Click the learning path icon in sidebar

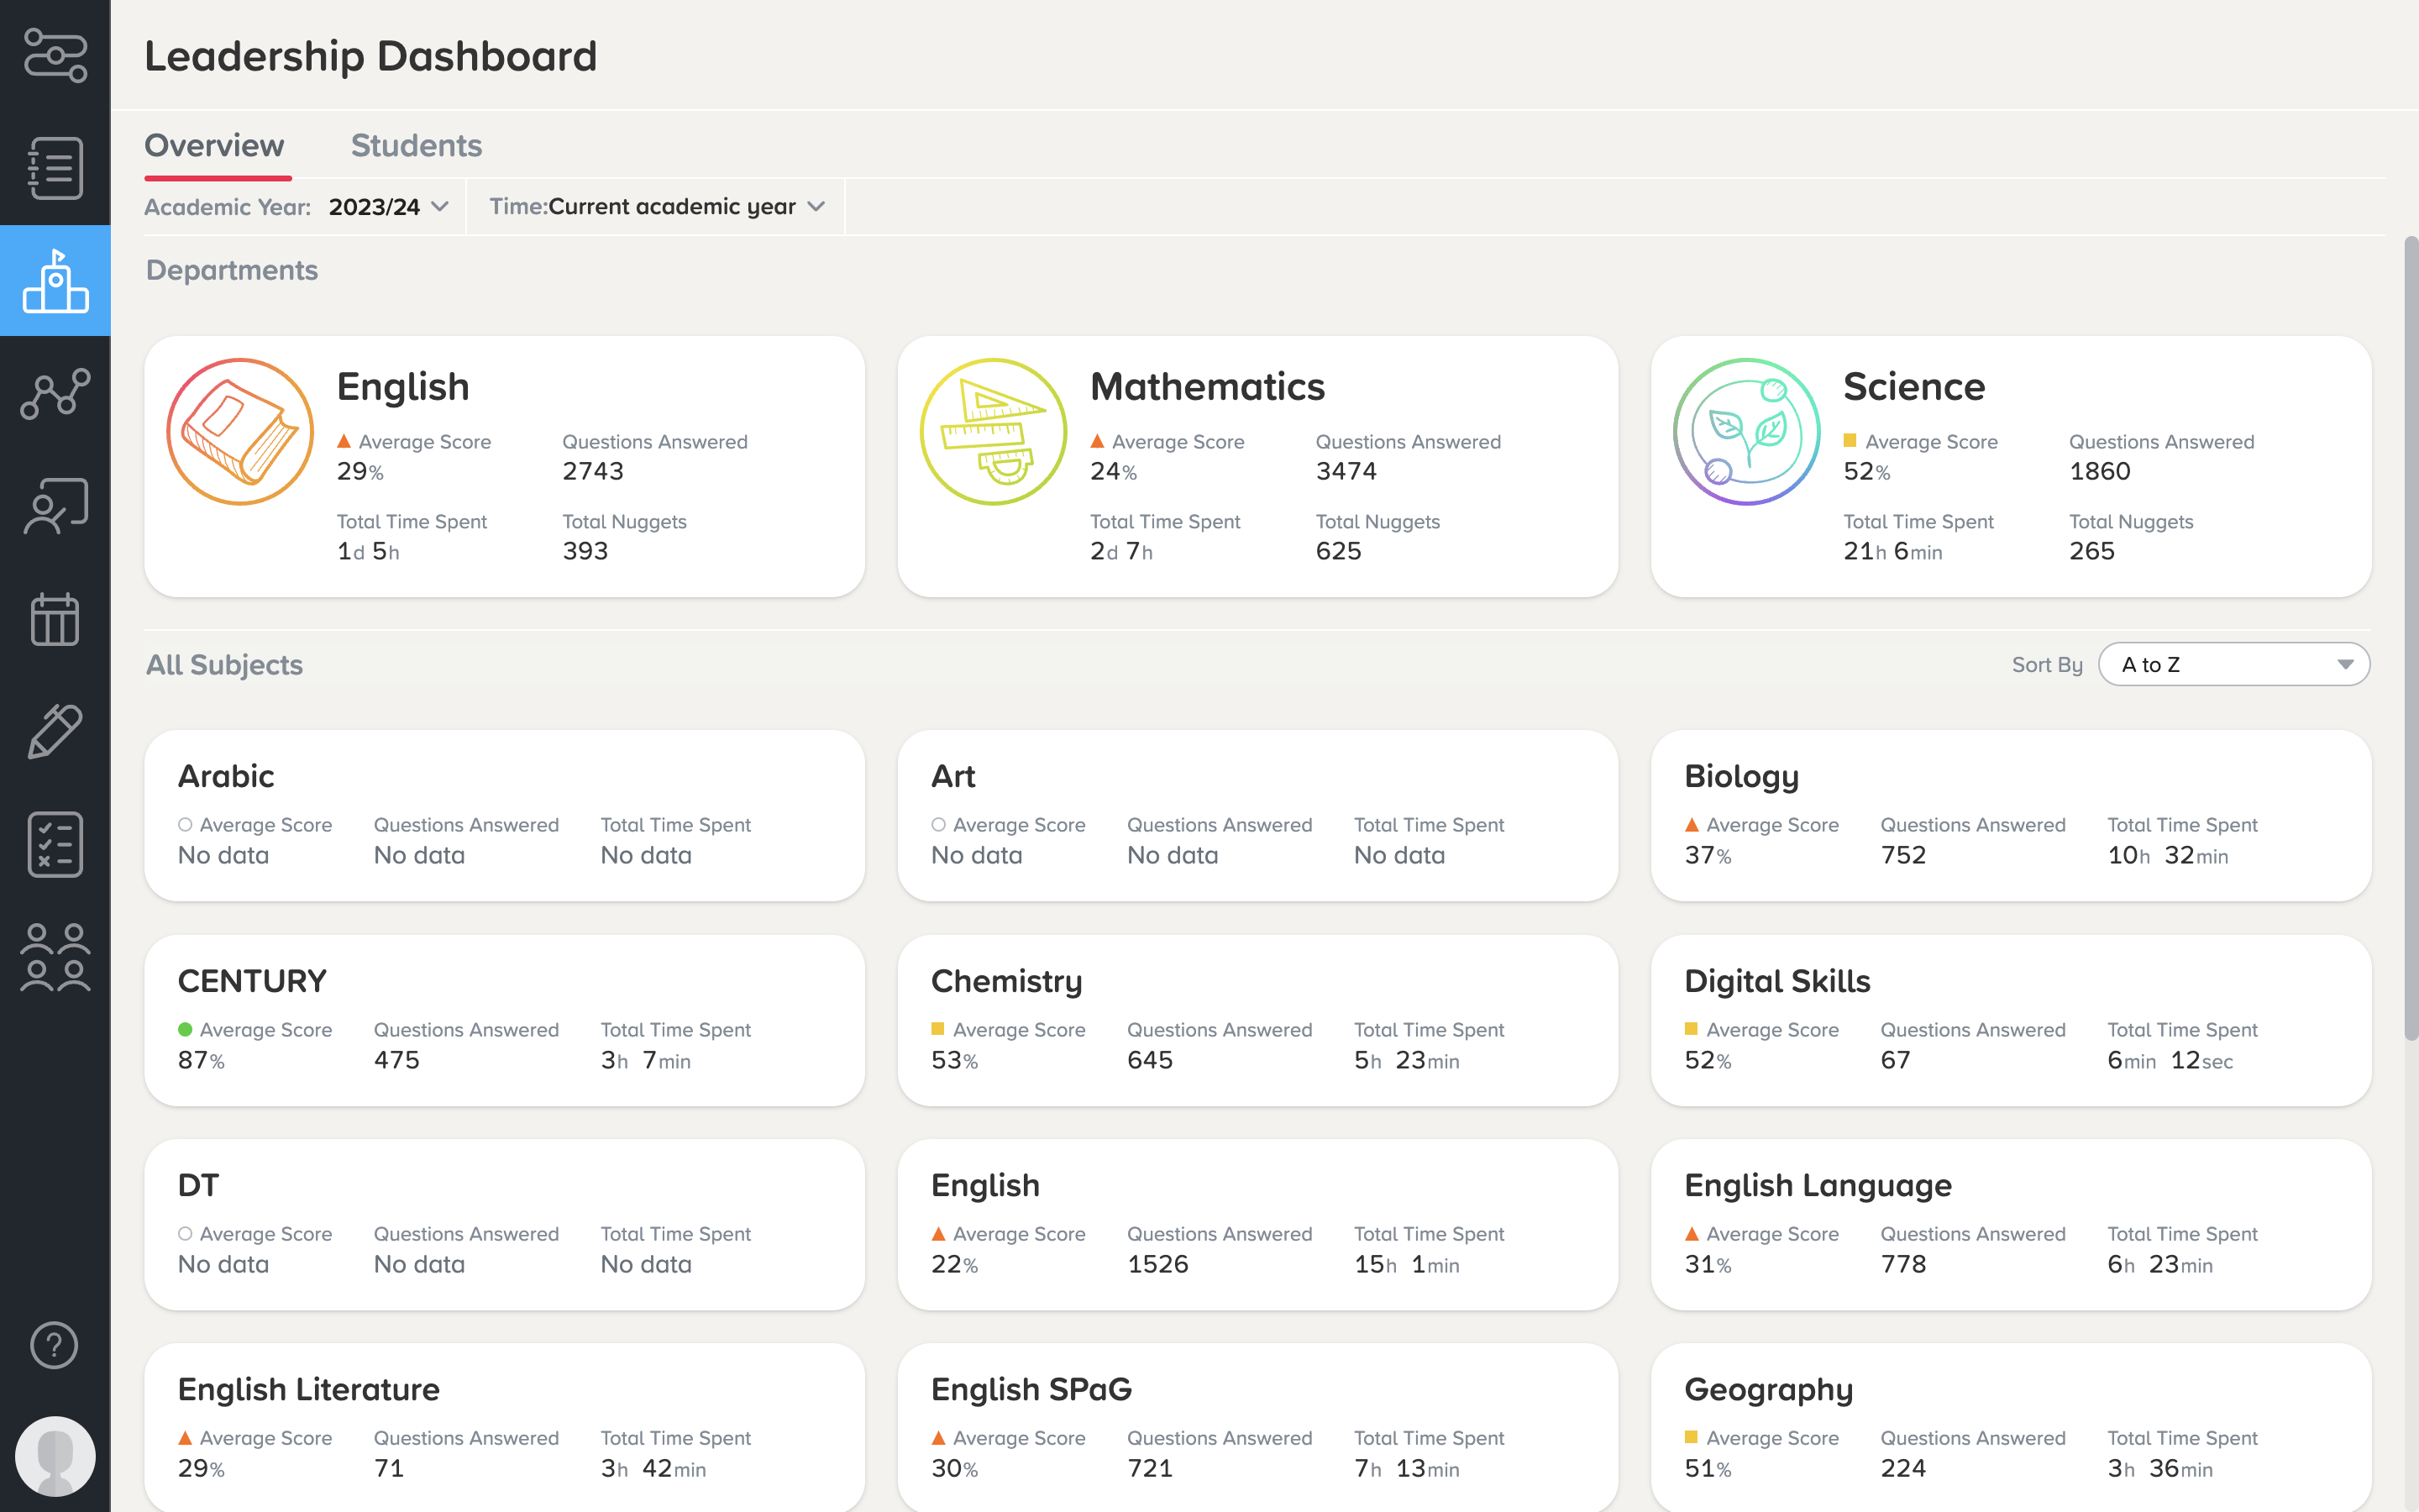tap(55, 55)
